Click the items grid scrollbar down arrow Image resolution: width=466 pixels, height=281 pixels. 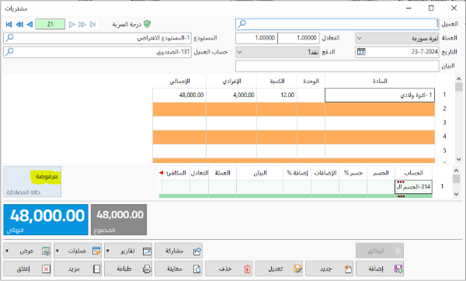[458, 159]
